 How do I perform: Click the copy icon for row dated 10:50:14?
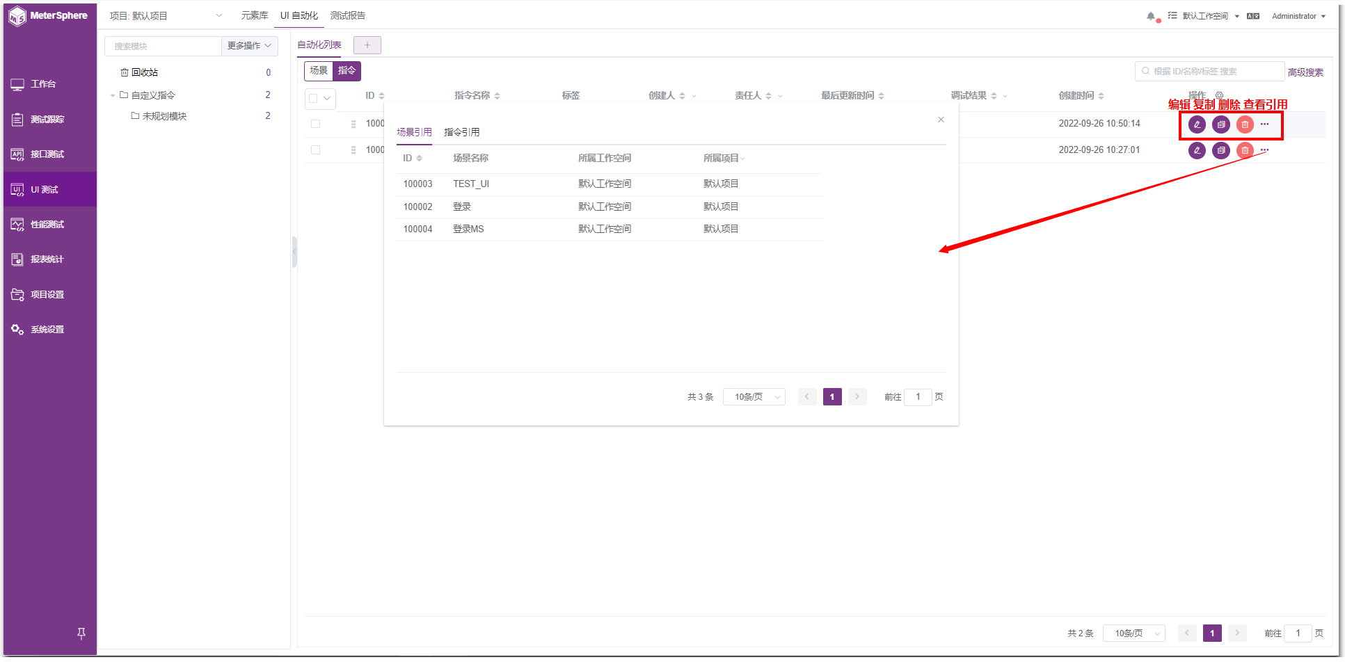(1221, 124)
